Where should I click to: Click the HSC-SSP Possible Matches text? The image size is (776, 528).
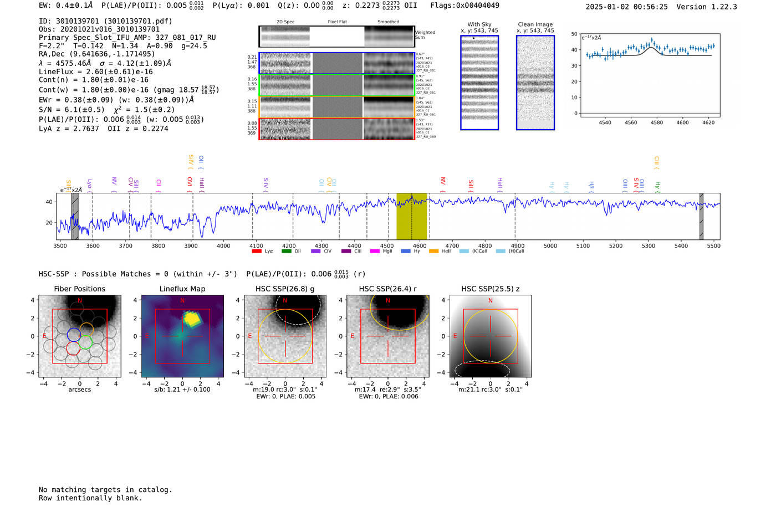pyautogui.click(x=138, y=274)
